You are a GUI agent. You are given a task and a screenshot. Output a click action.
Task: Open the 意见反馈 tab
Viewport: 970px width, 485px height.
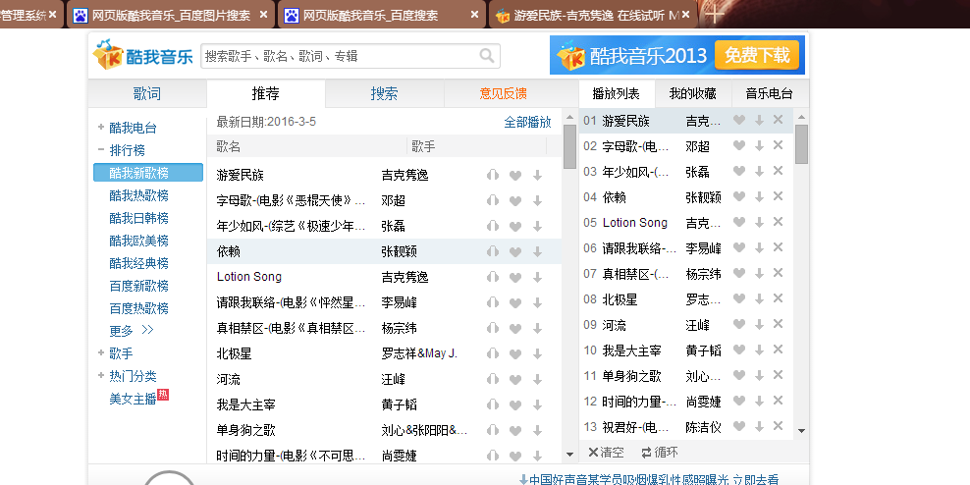(x=503, y=93)
